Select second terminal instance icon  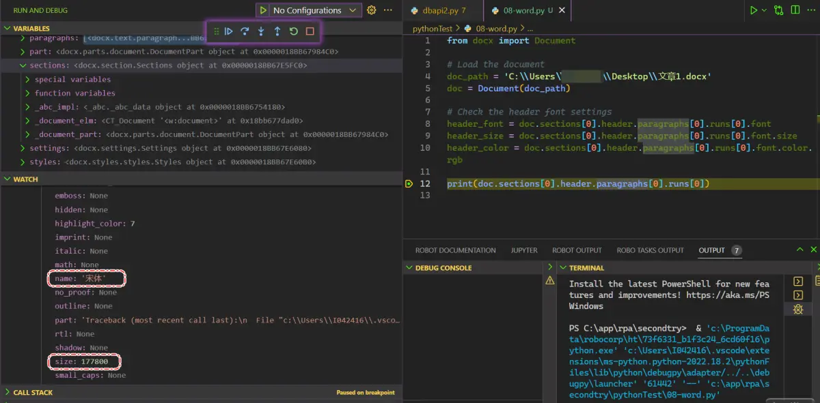coord(798,295)
